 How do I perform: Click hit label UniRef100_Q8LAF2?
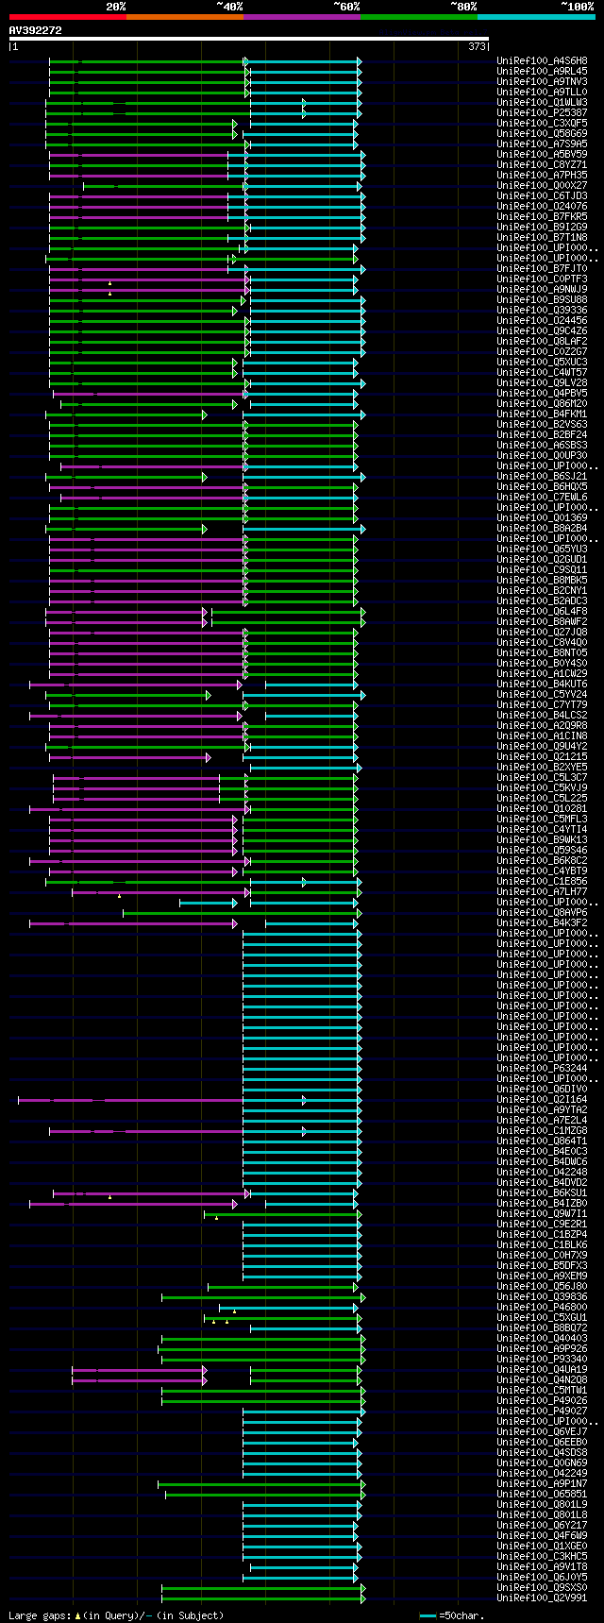(542, 341)
